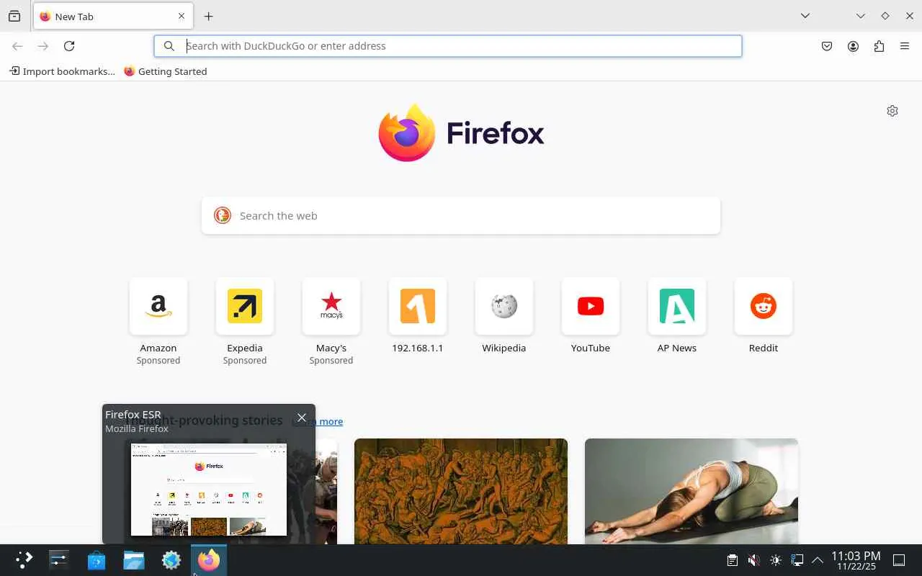922x576 pixels.
Task: Close the Firefox ESR window preview
Action: (302, 418)
